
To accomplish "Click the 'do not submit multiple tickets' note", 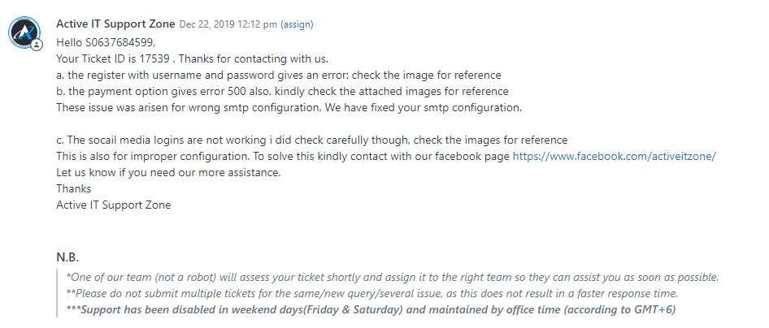I will 372,293.
